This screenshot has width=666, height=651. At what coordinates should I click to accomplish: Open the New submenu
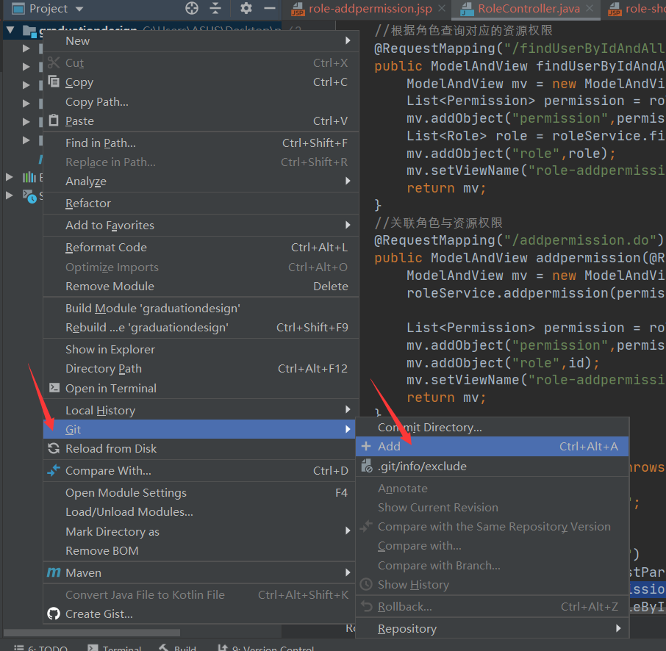pos(201,40)
